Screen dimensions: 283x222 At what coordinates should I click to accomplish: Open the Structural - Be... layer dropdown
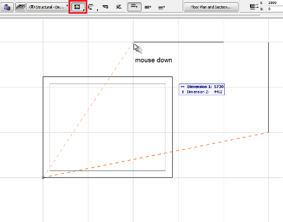[x=47, y=7]
